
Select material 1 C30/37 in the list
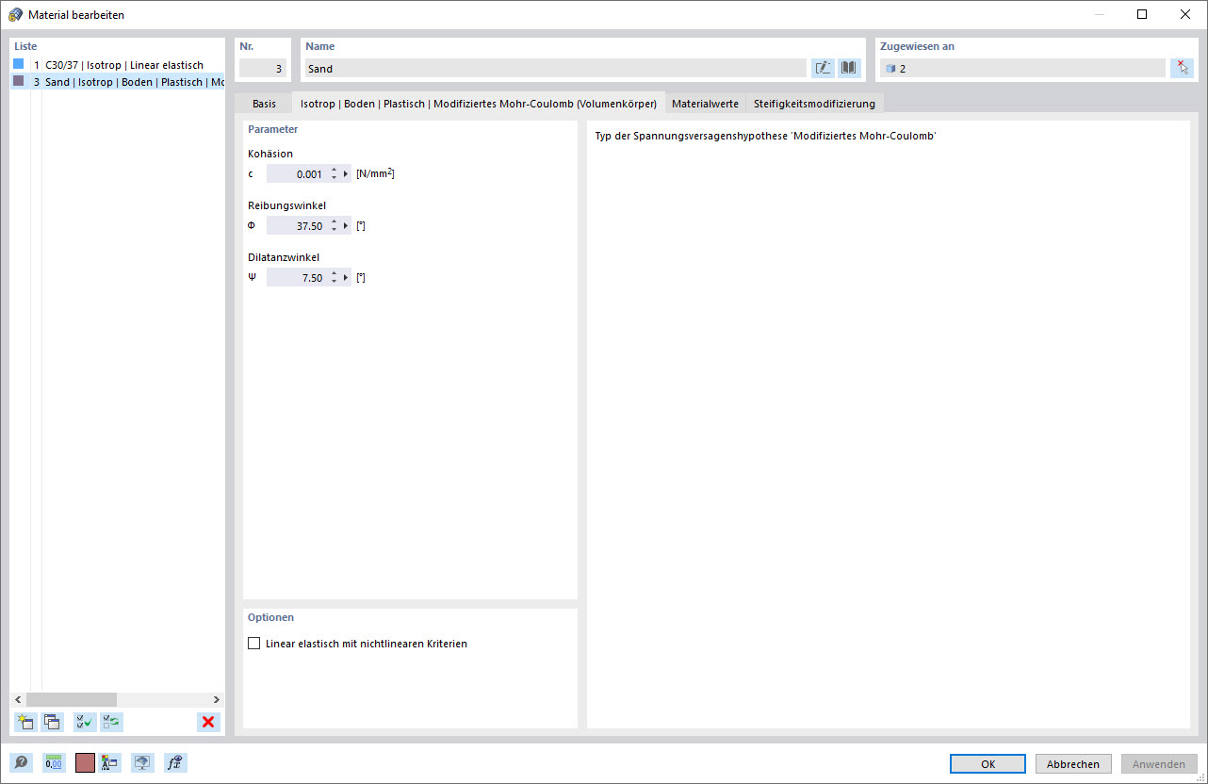pyautogui.click(x=118, y=65)
